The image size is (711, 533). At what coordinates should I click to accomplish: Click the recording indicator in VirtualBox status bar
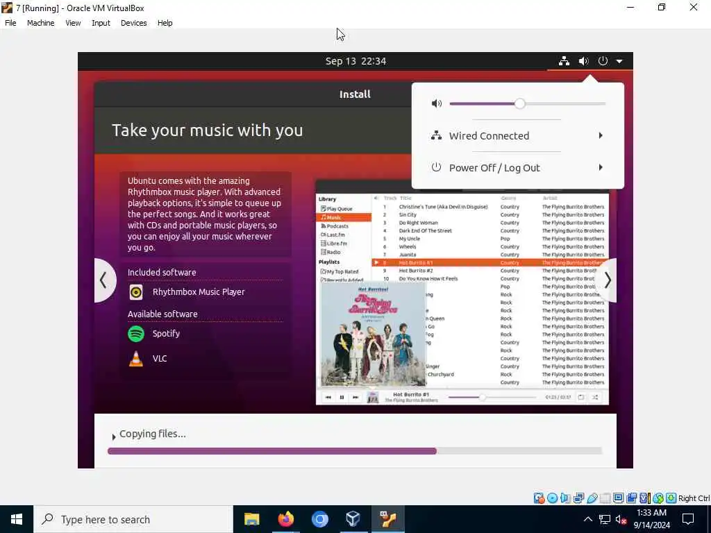point(631,498)
